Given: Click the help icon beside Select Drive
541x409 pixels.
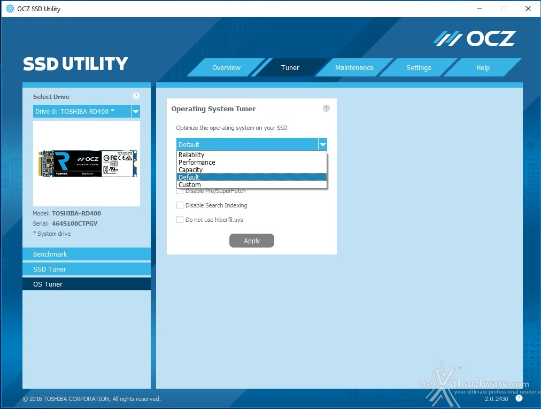Looking at the screenshot, I should (x=136, y=96).
